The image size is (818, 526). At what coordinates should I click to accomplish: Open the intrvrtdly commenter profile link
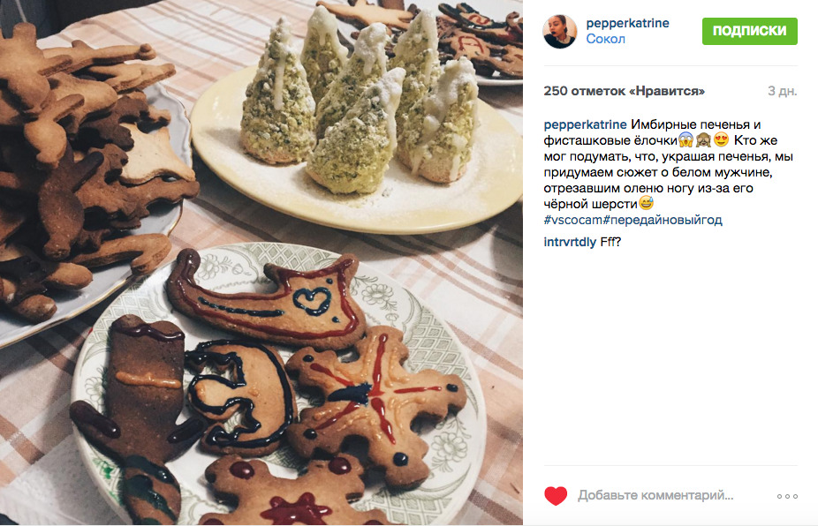pos(570,242)
